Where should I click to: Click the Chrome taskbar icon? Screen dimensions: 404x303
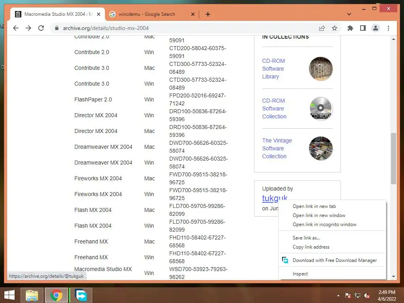click(x=56, y=295)
